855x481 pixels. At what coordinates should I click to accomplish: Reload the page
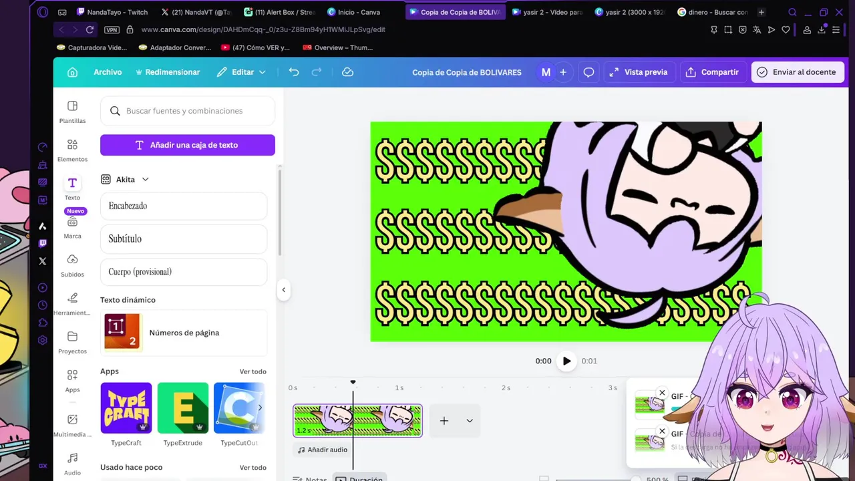(x=90, y=29)
